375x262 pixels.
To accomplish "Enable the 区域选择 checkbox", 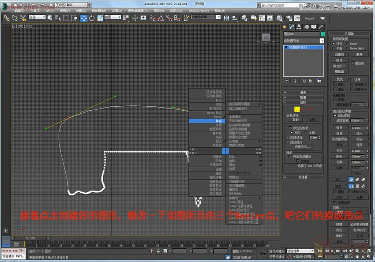I will point(288,138).
